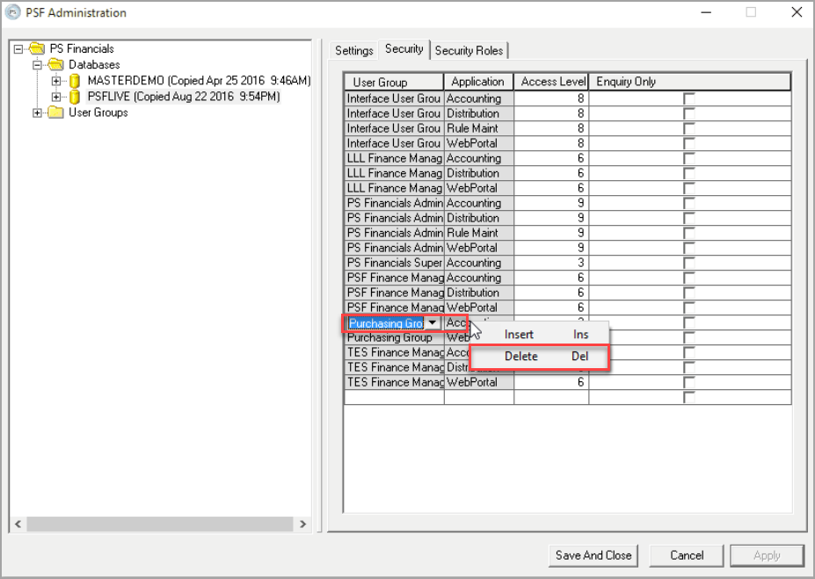
Task: Click the Databases folder icon
Action: (56, 65)
